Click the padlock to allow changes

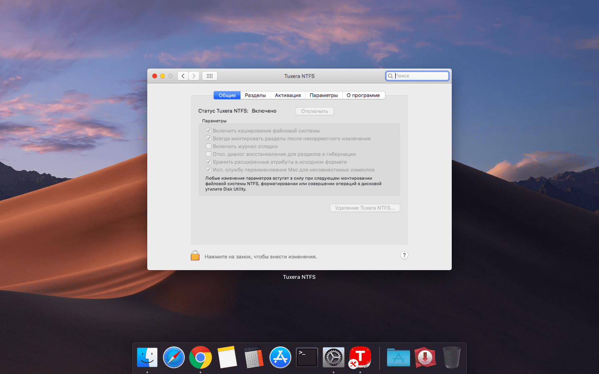[x=195, y=255]
